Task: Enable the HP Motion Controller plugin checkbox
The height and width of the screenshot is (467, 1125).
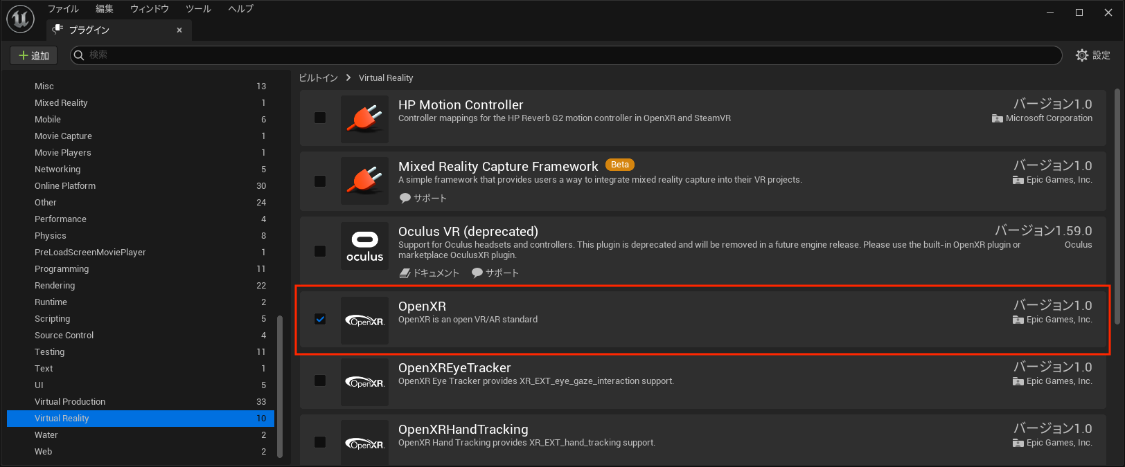Action: tap(320, 118)
